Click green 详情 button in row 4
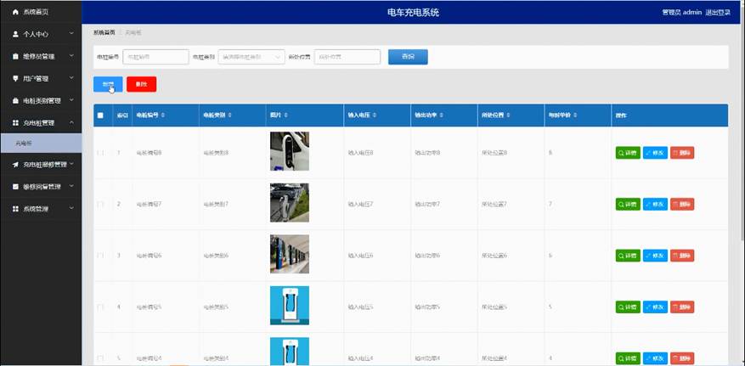 (628, 307)
